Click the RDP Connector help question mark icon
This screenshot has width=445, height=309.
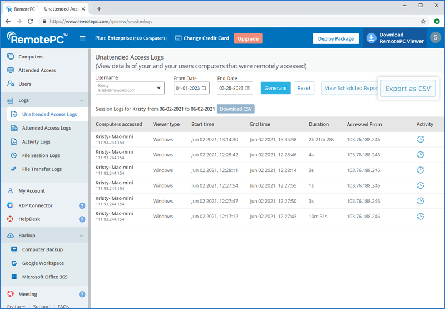pyautogui.click(x=82, y=205)
